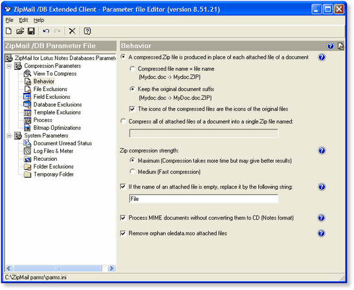
Task: Select compressed Zip file per attached file radio
Action: (x=123, y=57)
